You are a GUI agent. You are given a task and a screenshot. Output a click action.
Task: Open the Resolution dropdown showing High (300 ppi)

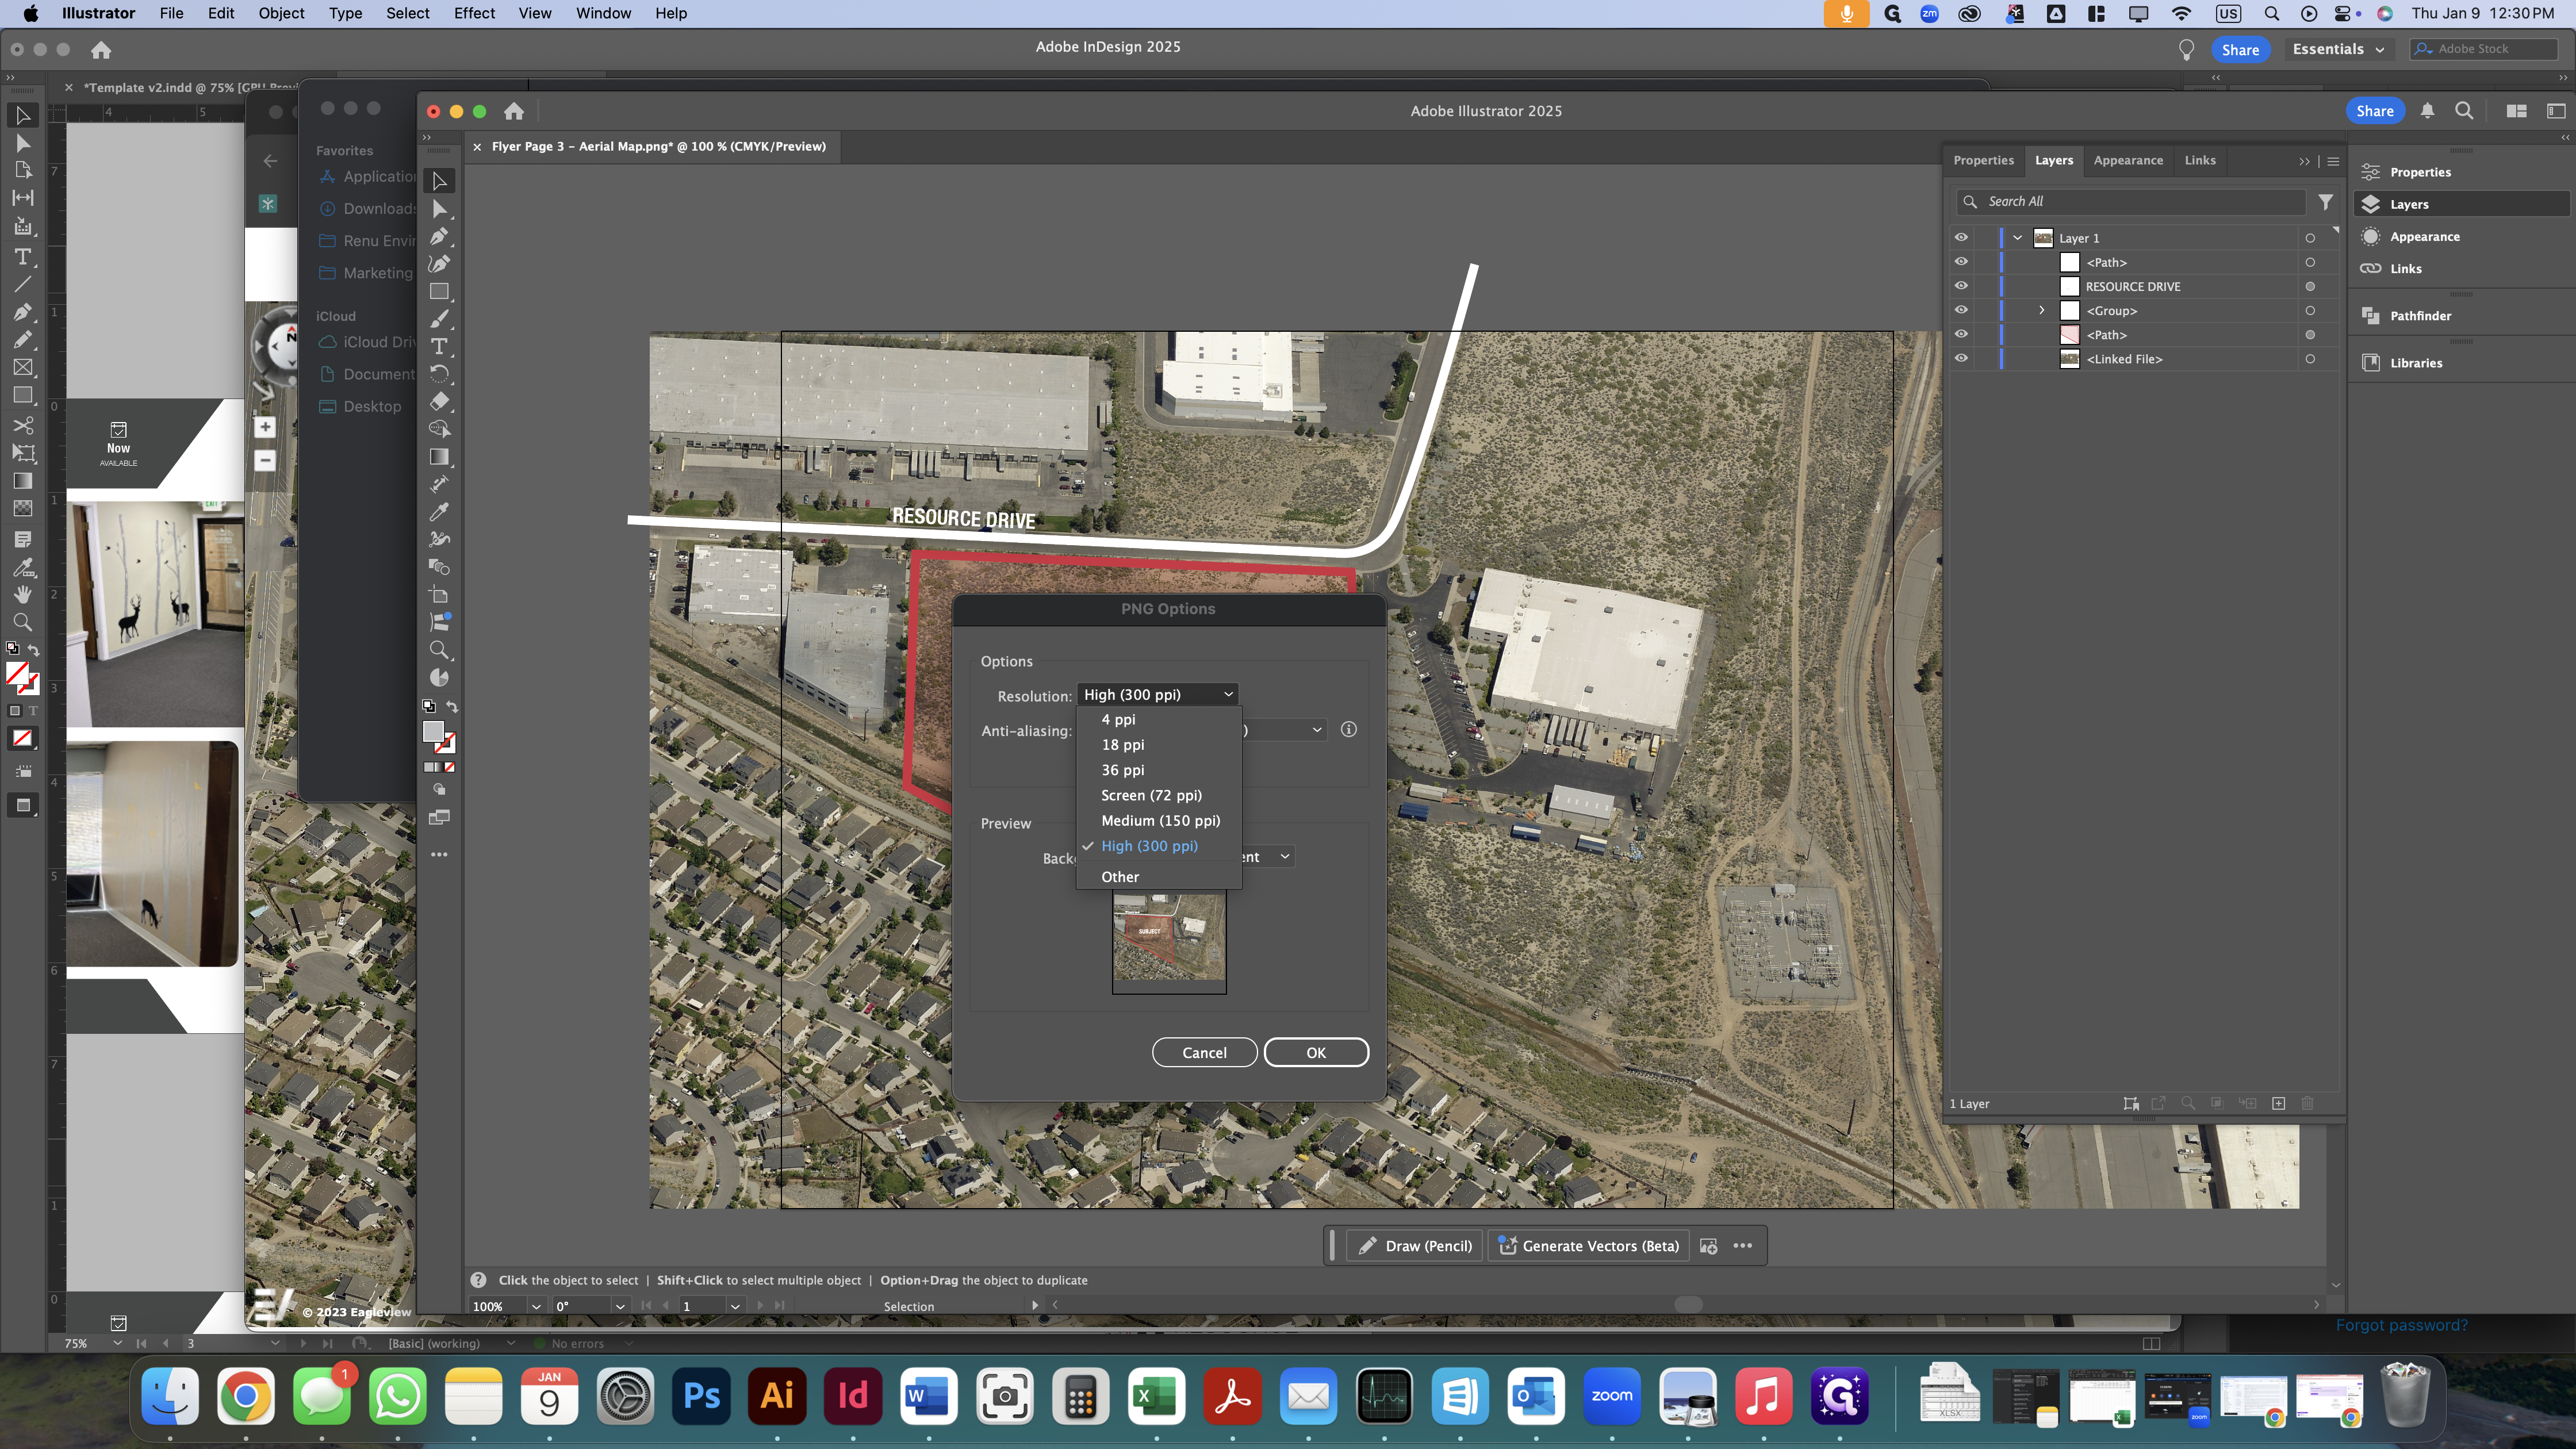1158,694
